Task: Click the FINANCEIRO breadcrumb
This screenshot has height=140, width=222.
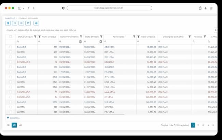Action: click(x=10, y=18)
